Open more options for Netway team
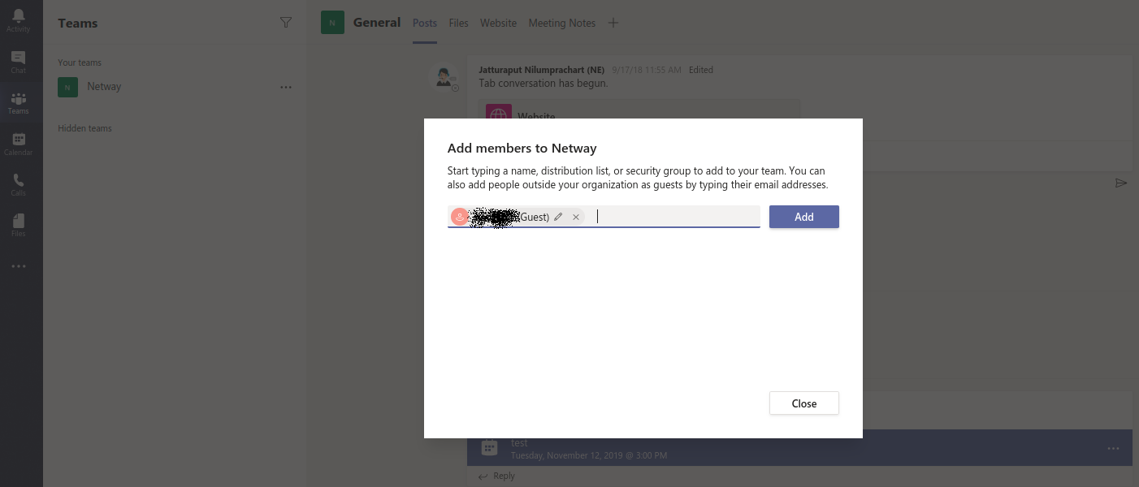 [285, 87]
